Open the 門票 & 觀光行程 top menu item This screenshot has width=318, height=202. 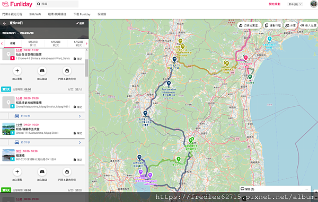[x=12, y=14]
